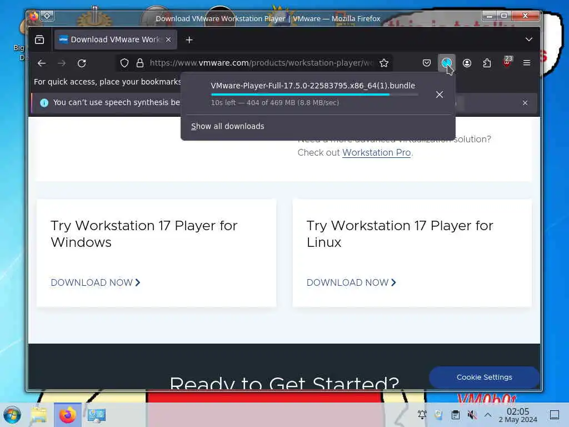Open the window menu icon in title bar
This screenshot has height=427, width=569.
coord(33,16)
